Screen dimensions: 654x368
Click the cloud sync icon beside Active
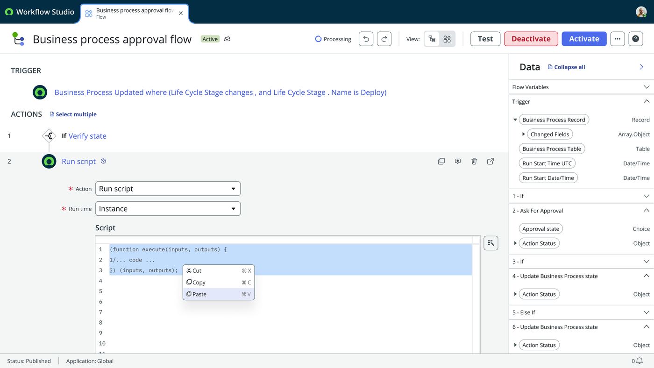(x=227, y=39)
